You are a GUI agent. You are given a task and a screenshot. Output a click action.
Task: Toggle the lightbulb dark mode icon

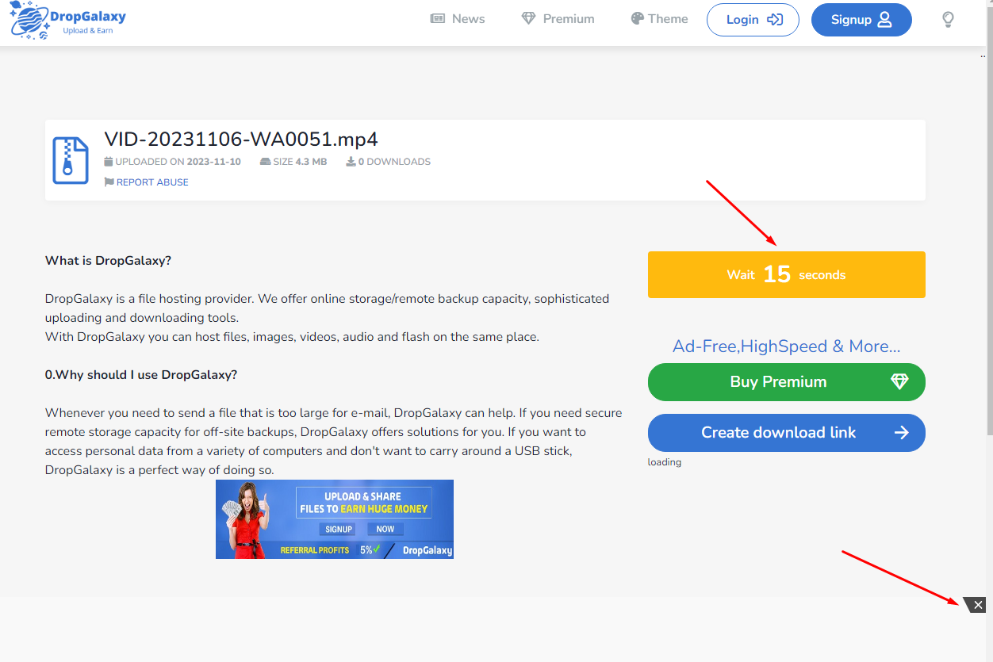pyautogui.click(x=948, y=20)
